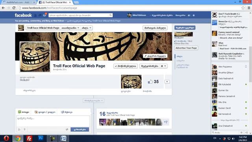This screenshot has width=252, height=142.
Task: Click the volume icon in system tray
Action: click(x=233, y=138)
